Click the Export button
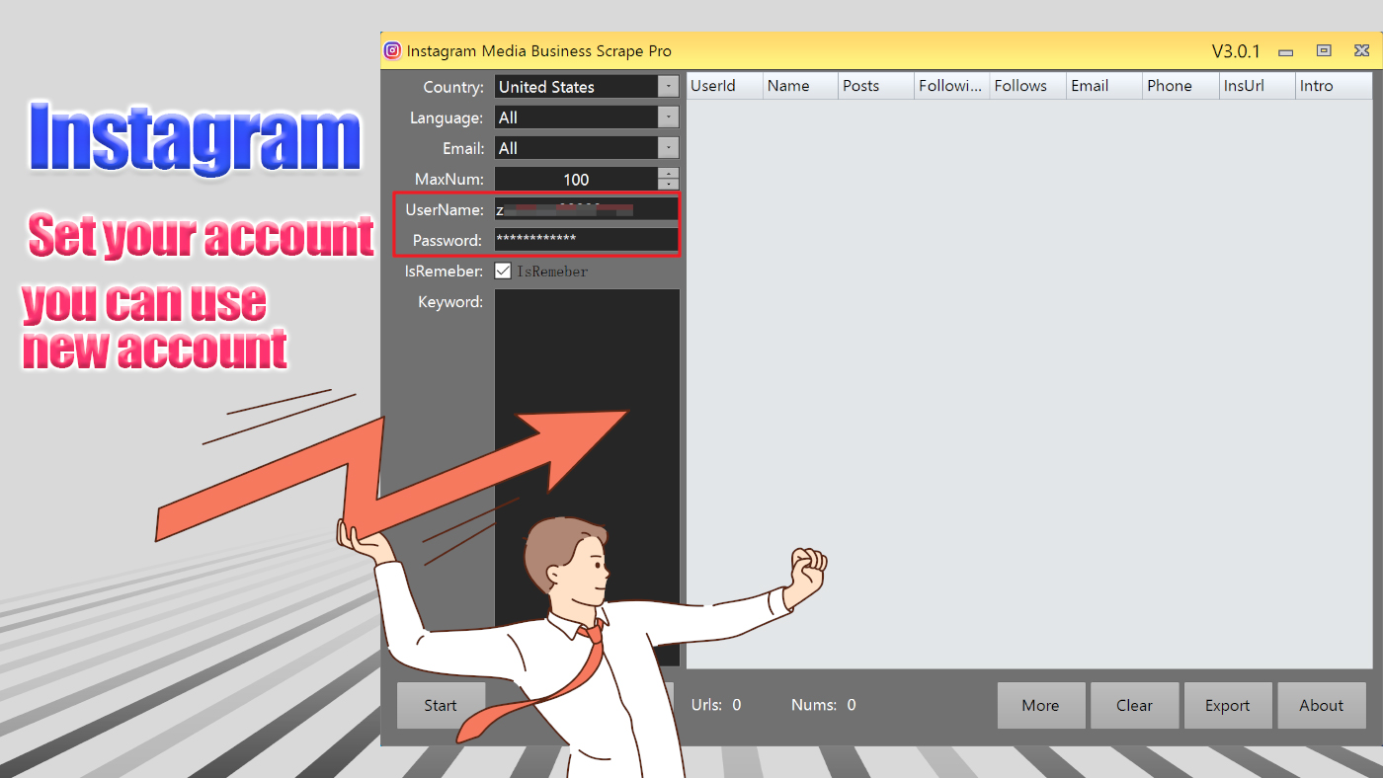 [x=1228, y=705]
